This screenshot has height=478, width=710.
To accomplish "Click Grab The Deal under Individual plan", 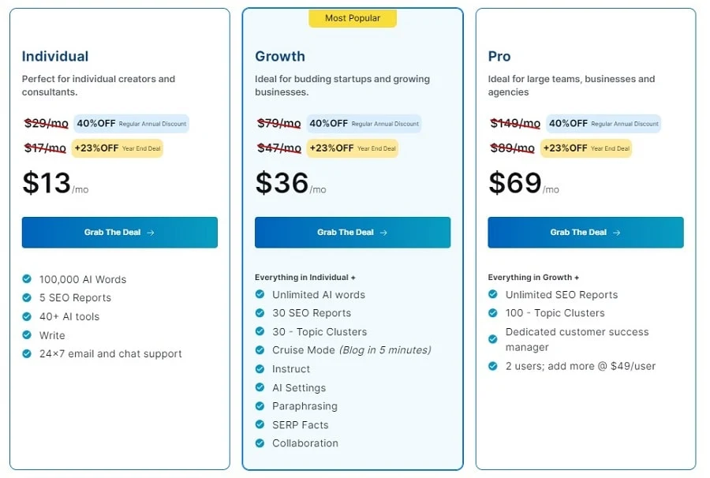I will [119, 233].
